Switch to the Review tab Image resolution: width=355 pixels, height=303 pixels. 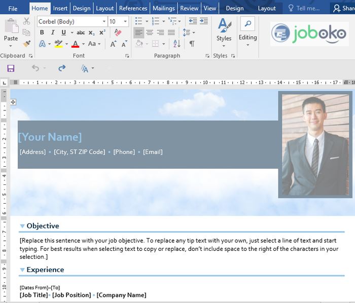click(x=189, y=9)
